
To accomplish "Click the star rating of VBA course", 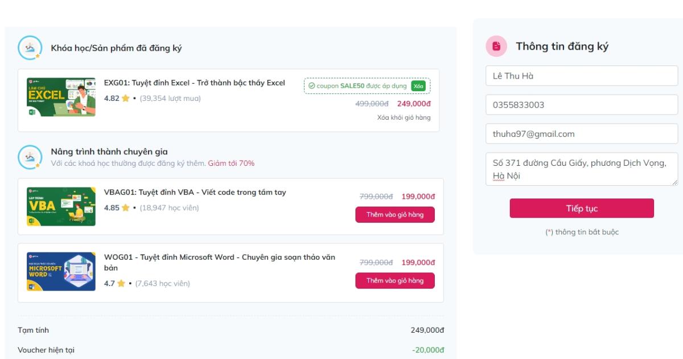I will click(x=124, y=207).
